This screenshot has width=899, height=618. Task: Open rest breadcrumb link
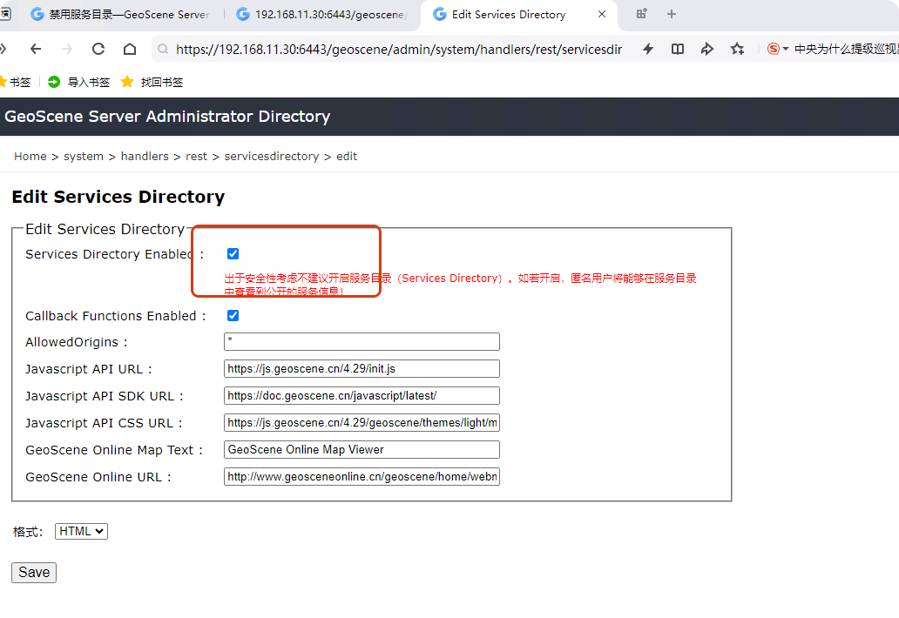point(196,157)
